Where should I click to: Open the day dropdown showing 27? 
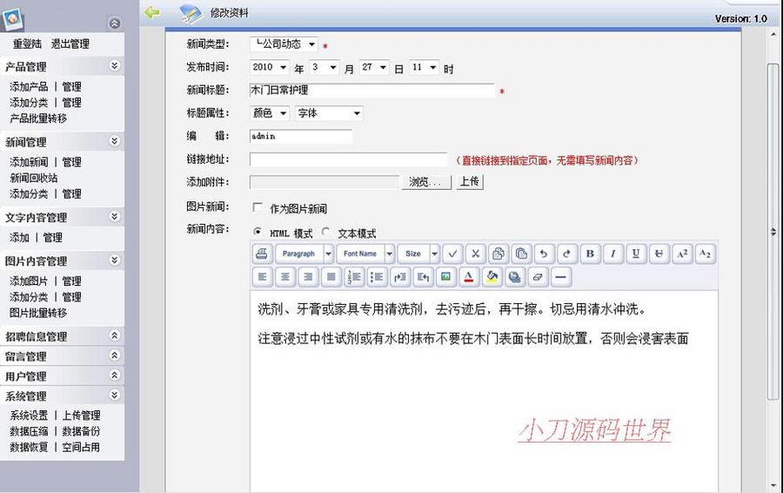(x=374, y=67)
